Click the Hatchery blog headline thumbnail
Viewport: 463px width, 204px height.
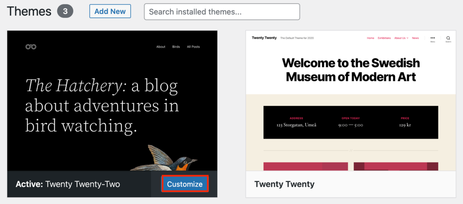coord(102,105)
